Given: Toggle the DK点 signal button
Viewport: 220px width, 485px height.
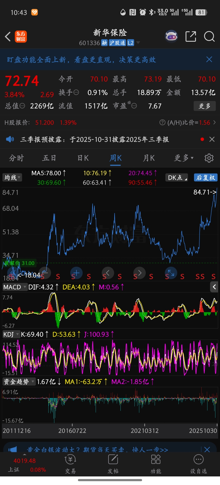Looking at the screenshot, I should tap(177, 178).
